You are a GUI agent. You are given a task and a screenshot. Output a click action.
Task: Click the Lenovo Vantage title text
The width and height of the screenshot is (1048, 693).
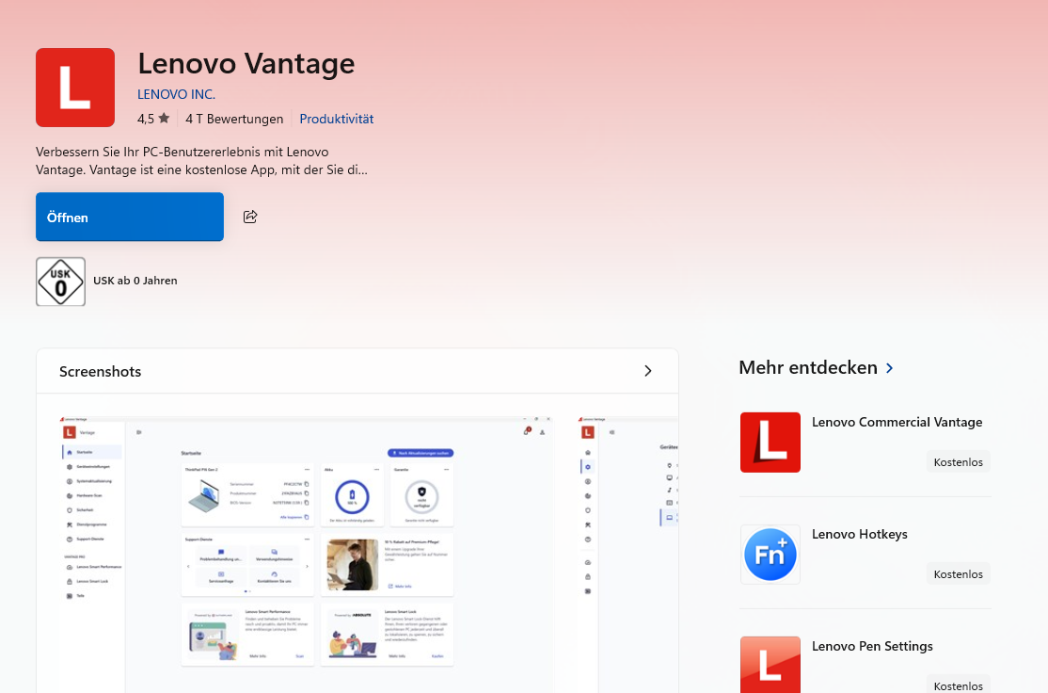[x=246, y=64]
